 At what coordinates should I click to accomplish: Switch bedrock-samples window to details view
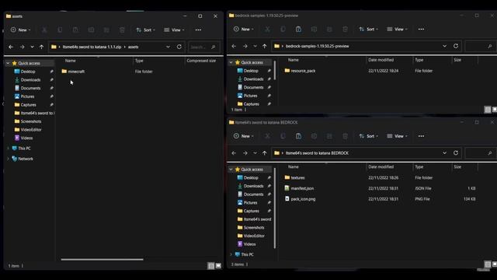click(x=488, y=110)
